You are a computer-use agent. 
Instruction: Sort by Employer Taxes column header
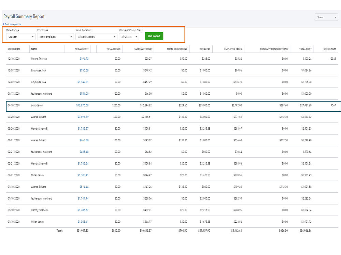click(233, 49)
